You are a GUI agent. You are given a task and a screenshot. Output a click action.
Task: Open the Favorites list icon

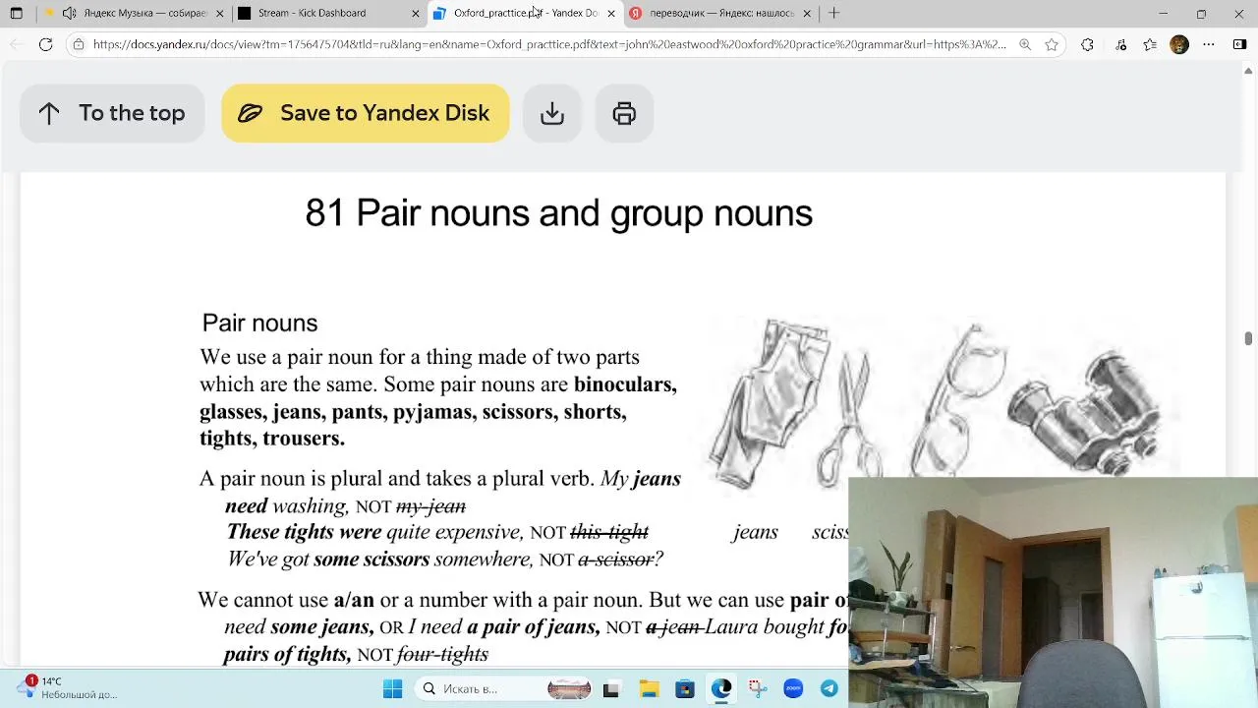click(1150, 44)
